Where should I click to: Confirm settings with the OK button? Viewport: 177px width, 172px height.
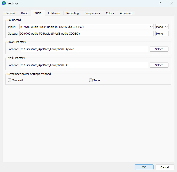pos(144,167)
